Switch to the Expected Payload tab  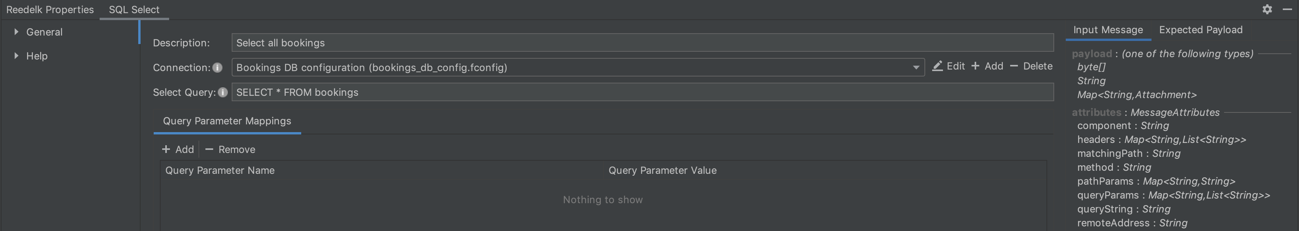(1200, 30)
